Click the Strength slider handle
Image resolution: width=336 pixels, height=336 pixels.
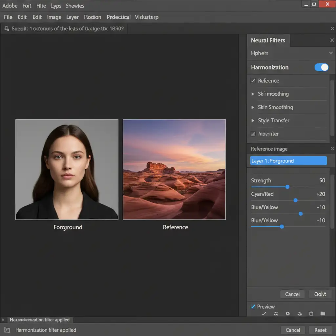tap(287, 187)
